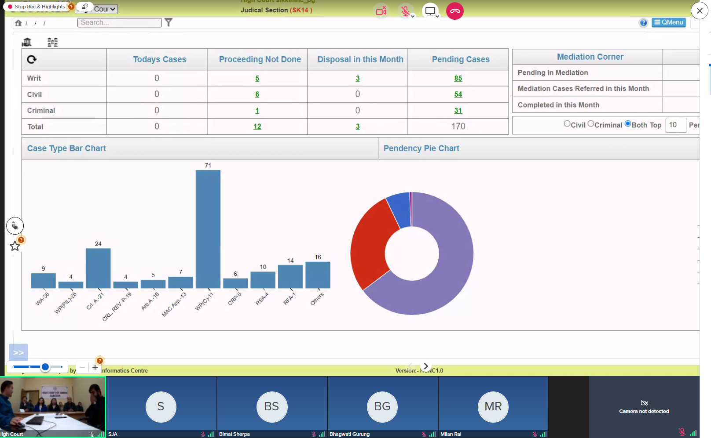Screen dimensions: 711x438
Task: Open Civil pending cases count 54
Action: tap(458, 94)
